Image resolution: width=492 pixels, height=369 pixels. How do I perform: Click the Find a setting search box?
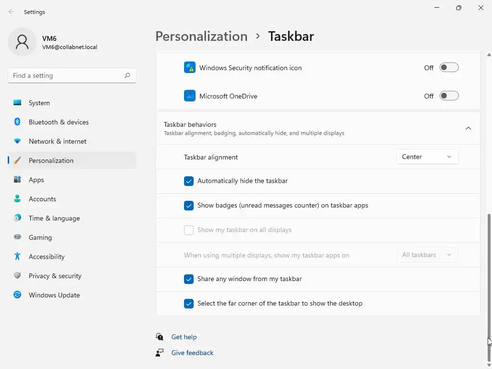(67, 75)
